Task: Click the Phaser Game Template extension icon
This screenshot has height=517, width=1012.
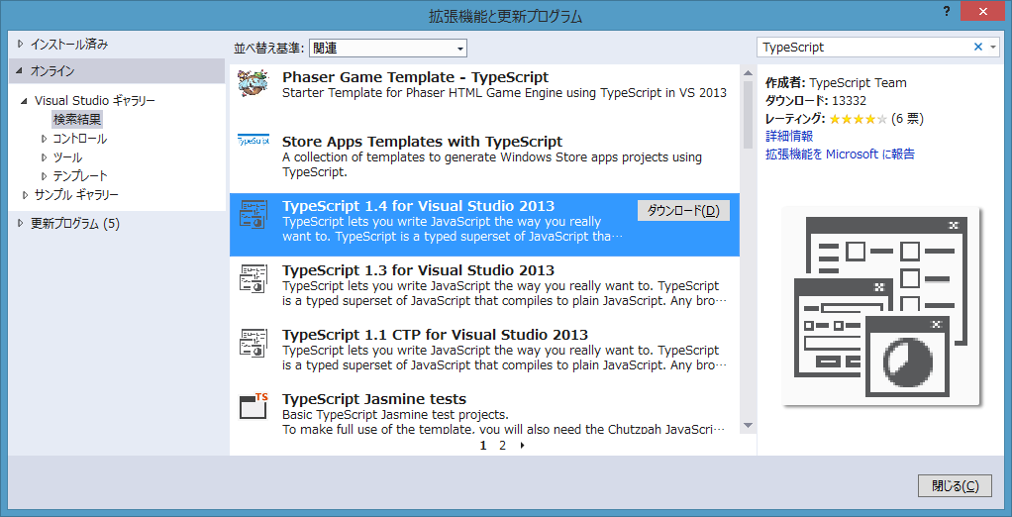Action: click(252, 84)
